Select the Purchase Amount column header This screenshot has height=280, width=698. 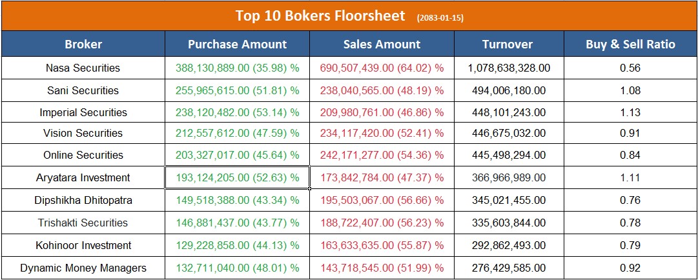[237, 45]
